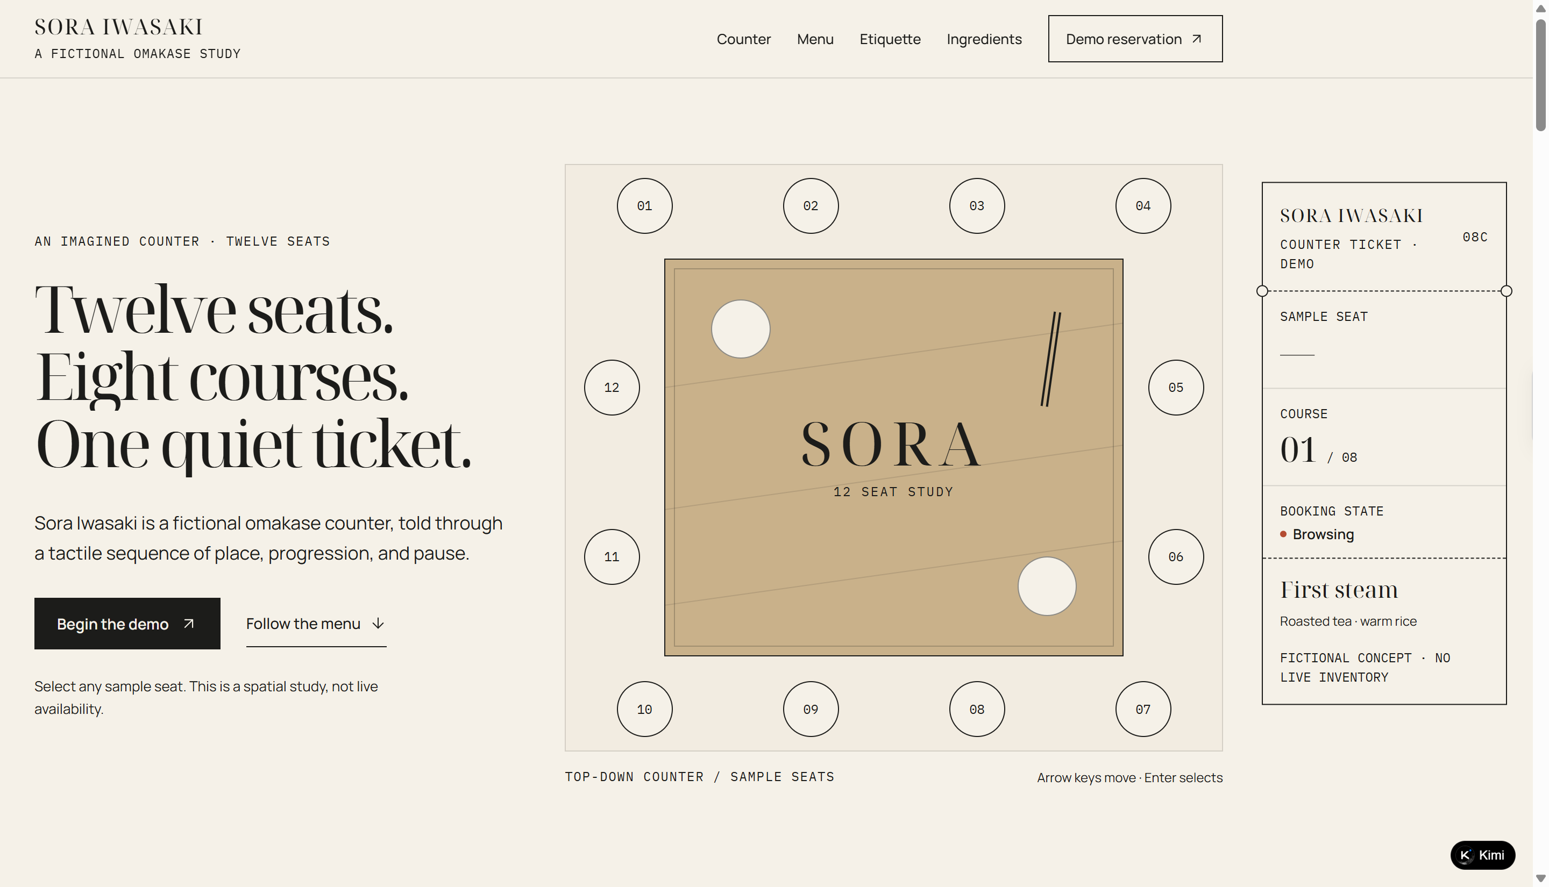Click the First steam course title
Screen dimensions: 1549x887
(x=1339, y=590)
